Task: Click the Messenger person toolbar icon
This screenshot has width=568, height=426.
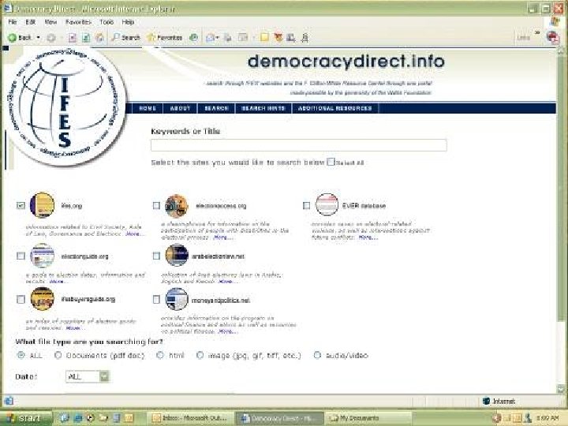Action: (x=305, y=38)
